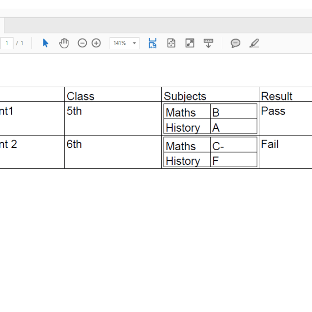Select grade F in second student's row
This screenshot has width=312, height=312.
click(x=215, y=161)
